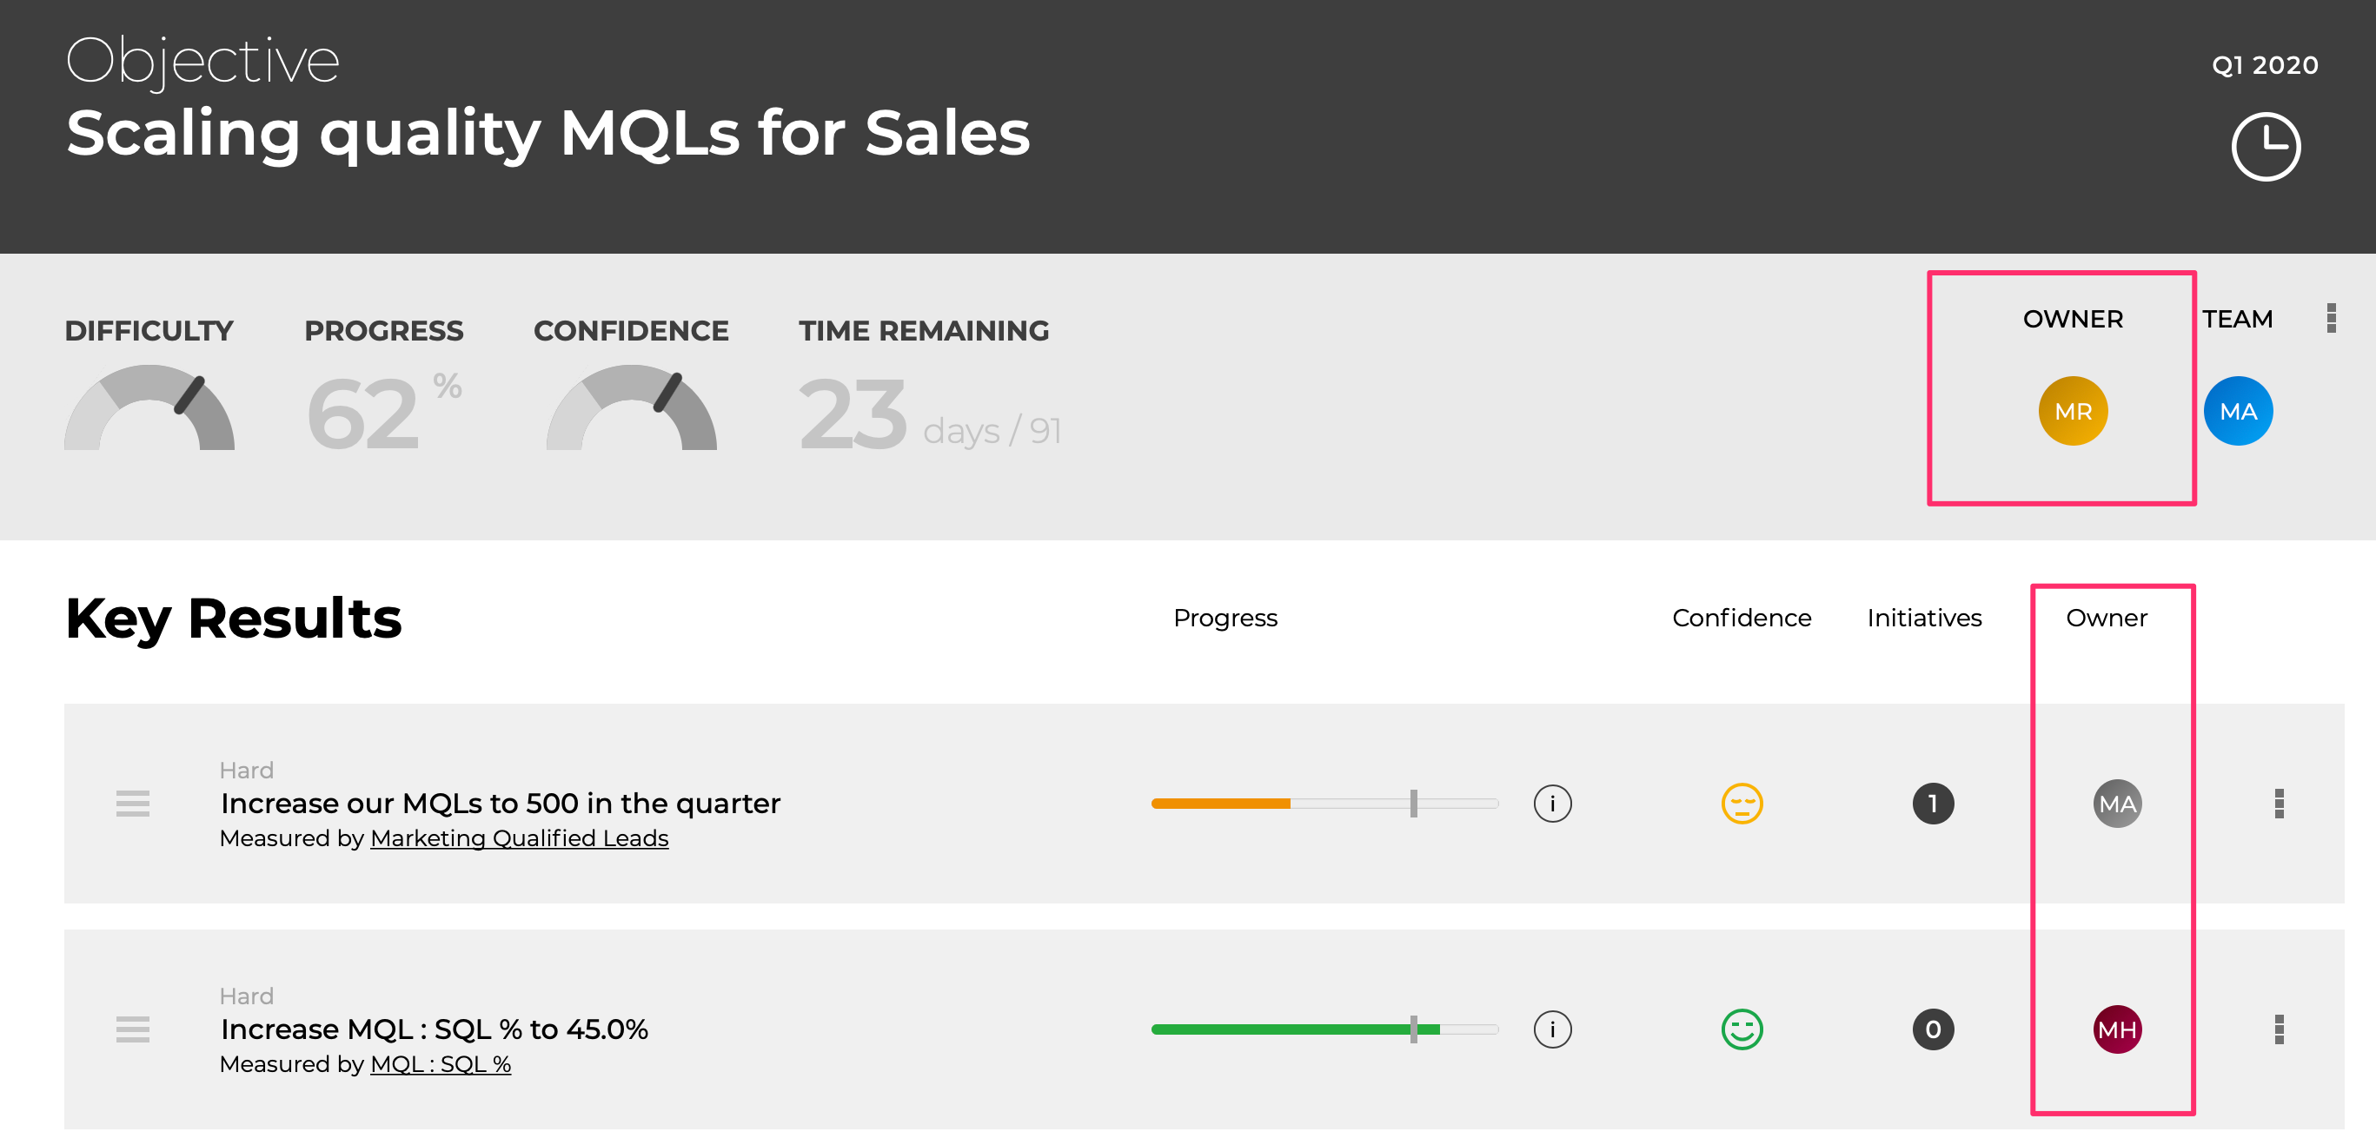Open the info icon for the MQLs to 500 key result

tap(1552, 804)
